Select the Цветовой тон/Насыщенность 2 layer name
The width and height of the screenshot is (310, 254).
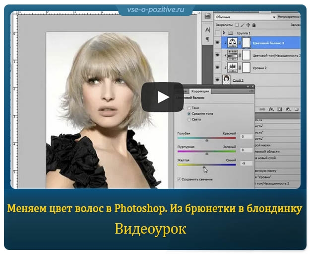(276, 56)
